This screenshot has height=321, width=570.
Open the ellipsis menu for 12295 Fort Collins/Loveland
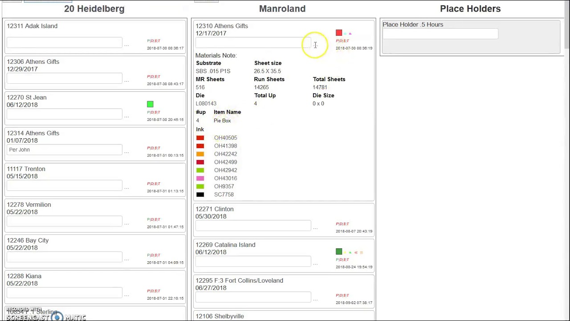click(x=315, y=299)
